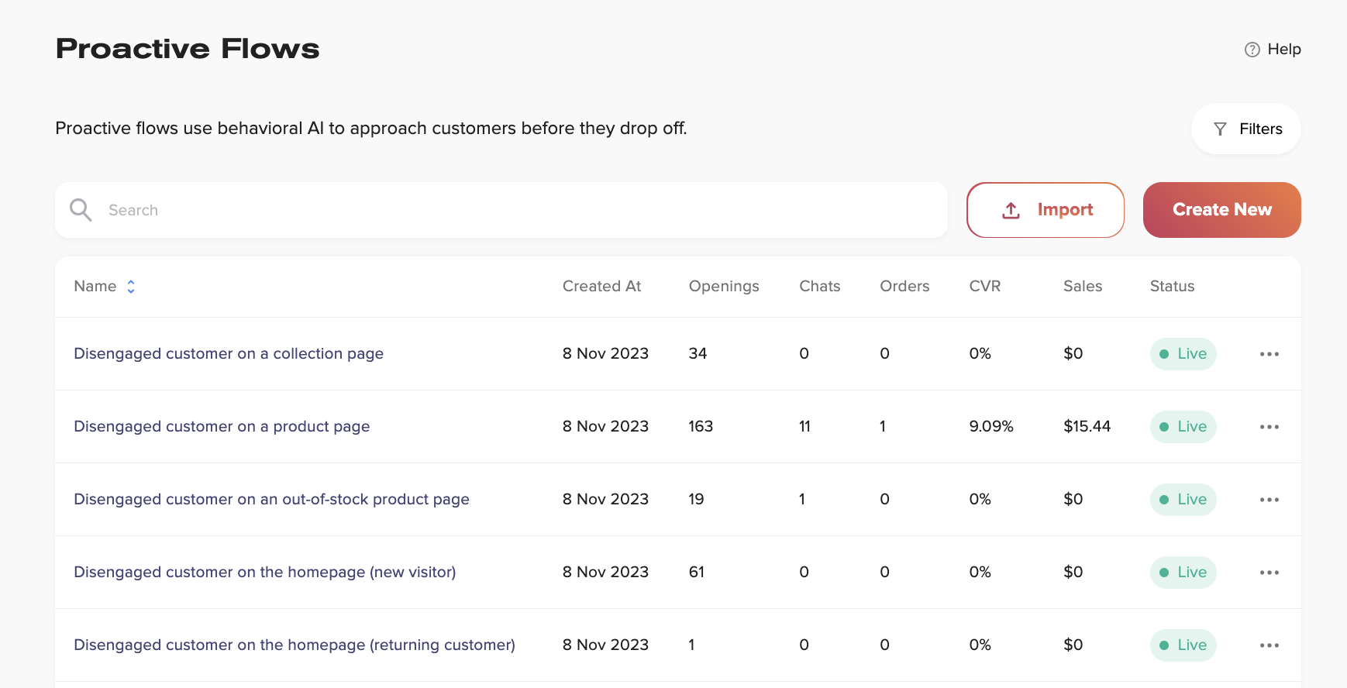Click the Import button
The height and width of the screenshot is (688, 1347).
1045,210
